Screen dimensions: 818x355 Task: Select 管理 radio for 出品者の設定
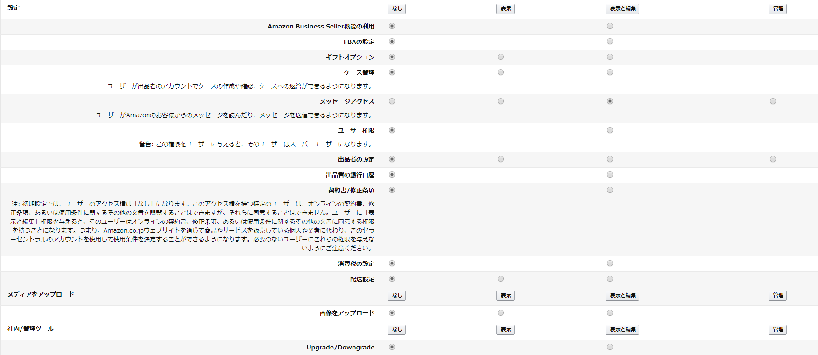point(773,159)
